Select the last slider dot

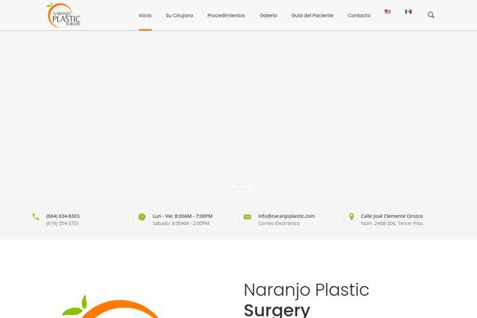[249, 187]
